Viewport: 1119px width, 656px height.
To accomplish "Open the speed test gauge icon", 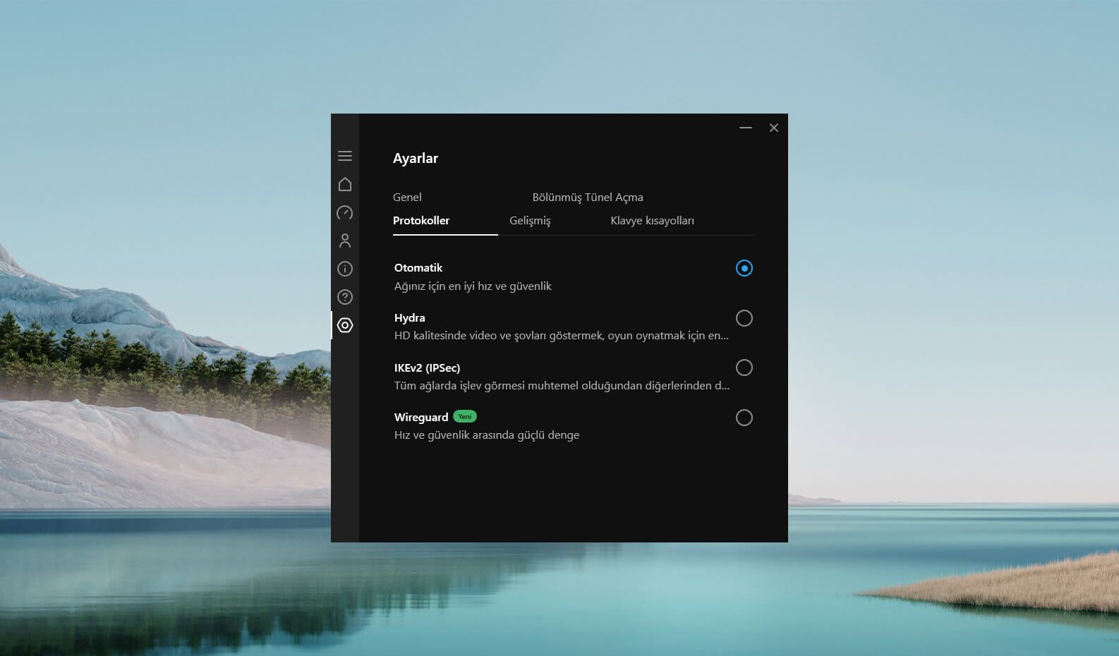I will (x=345, y=212).
